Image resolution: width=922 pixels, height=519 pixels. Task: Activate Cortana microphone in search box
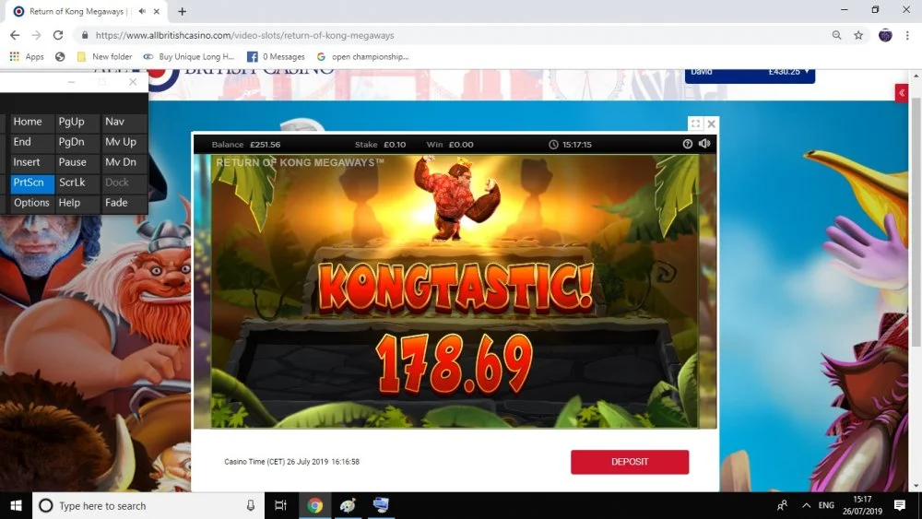pyautogui.click(x=251, y=505)
